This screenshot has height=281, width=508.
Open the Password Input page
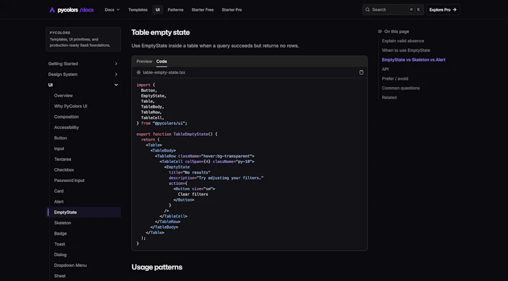click(69, 180)
